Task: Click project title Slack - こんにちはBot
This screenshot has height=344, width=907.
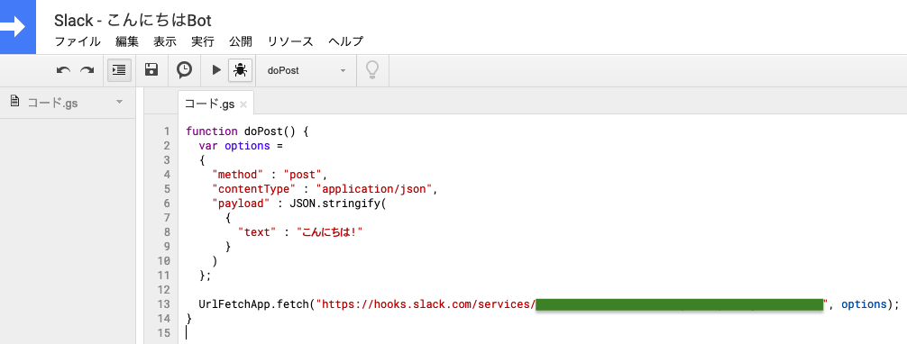Action: pyautogui.click(x=133, y=21)
